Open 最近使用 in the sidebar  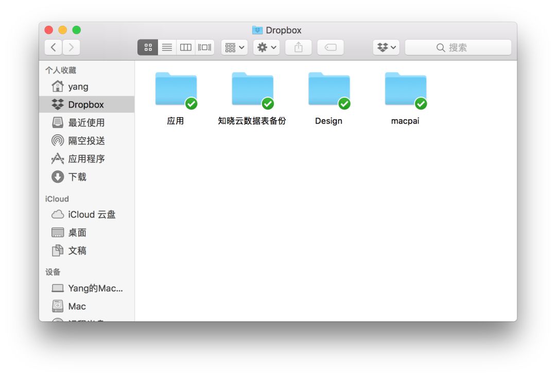(x=86, y=122)
